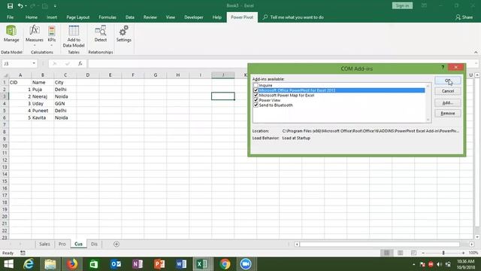Open the Pro sheet tab
Screen dimensions: 481x271
tap(62, 244)
